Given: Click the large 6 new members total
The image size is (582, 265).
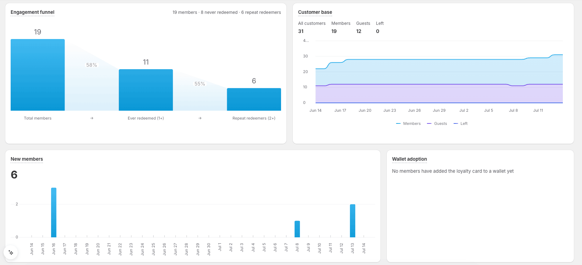Looking at the screenshot, I should (x=14, y=175).
